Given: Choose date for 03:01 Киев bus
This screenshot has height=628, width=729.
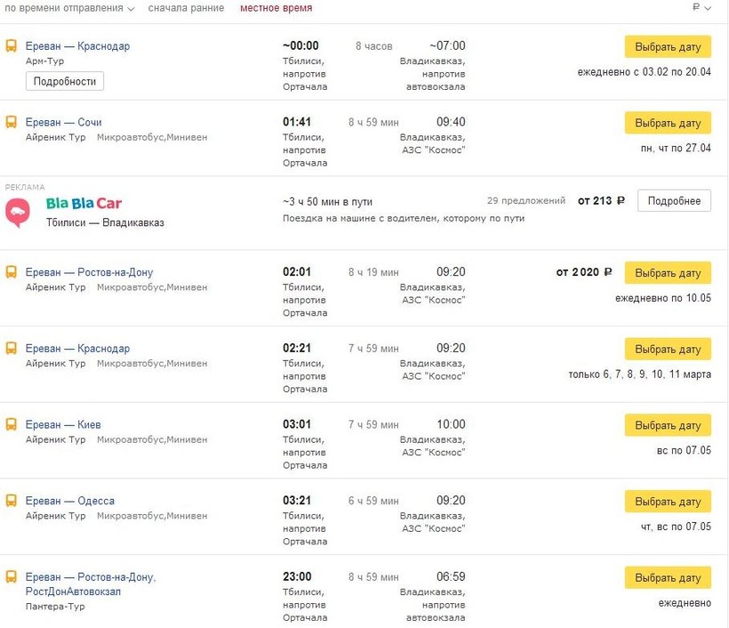Looking at the screenshot, I should [668, 426].
